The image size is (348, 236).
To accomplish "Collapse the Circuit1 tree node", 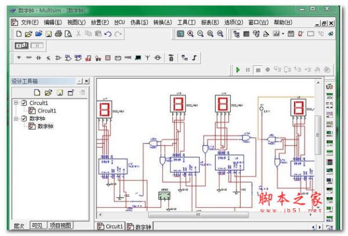I will (16, 103).
